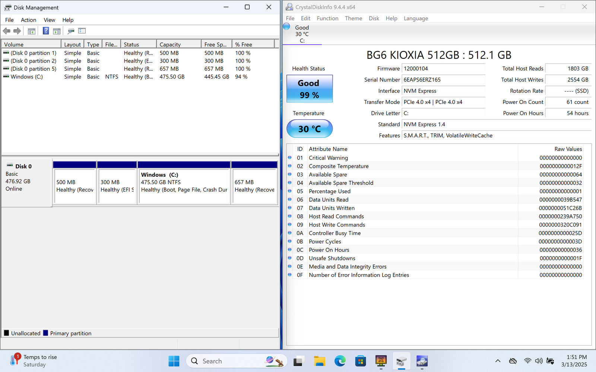This screenshot has width=596, height=372.
Task: Click the blue Help question mark icon
Action: tap(46, 31)
